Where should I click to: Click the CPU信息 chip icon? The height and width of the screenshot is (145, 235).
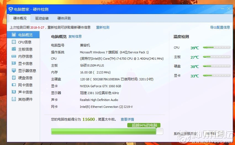[14, 42]
